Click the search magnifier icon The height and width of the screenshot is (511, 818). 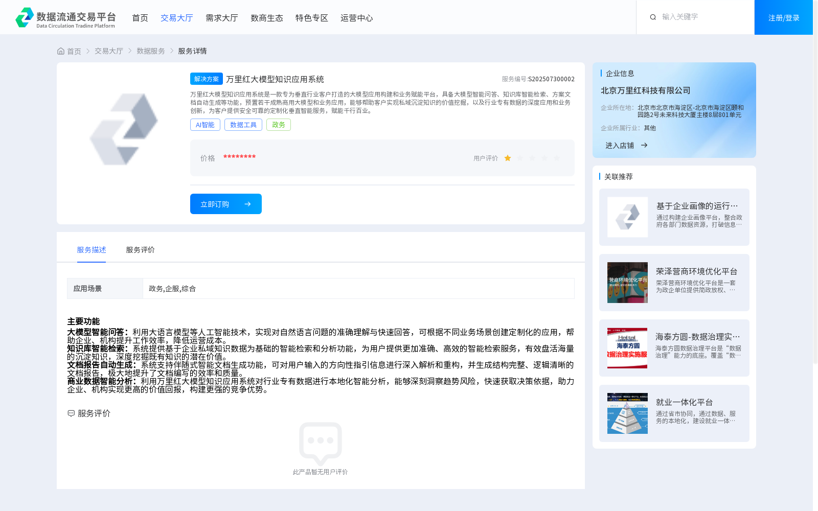653,17
